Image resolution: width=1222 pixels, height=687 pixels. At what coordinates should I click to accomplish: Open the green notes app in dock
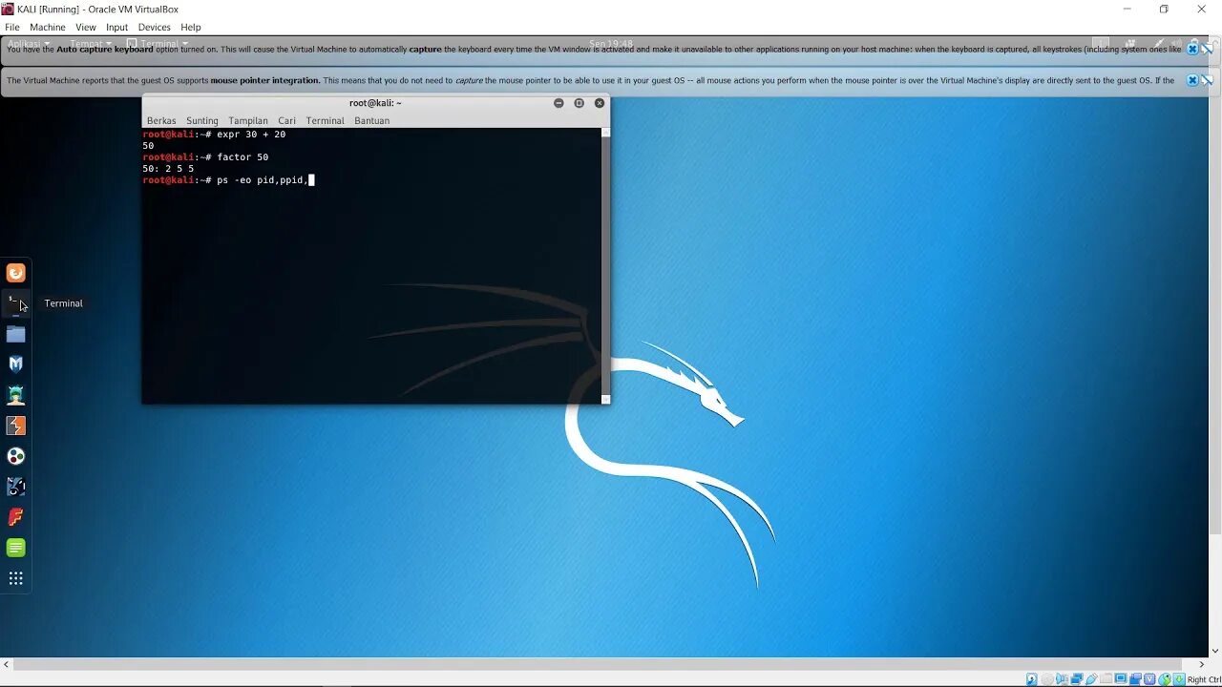point(16,548)
